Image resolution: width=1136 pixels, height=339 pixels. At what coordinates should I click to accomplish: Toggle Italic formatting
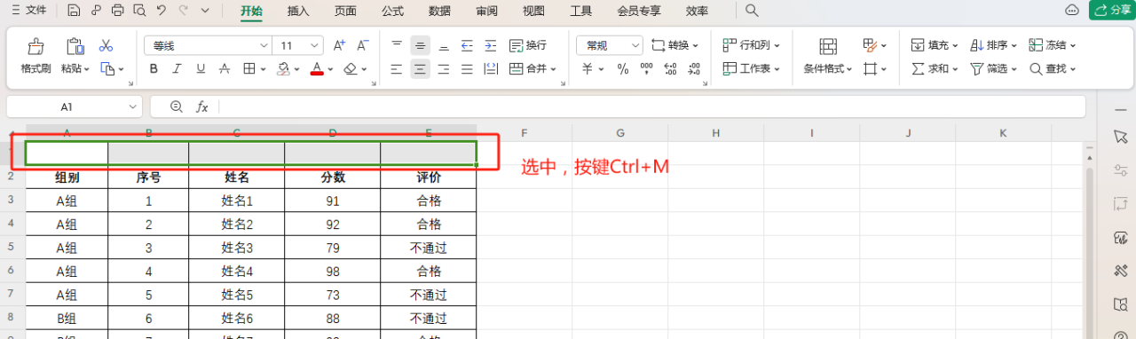(177, 68)
